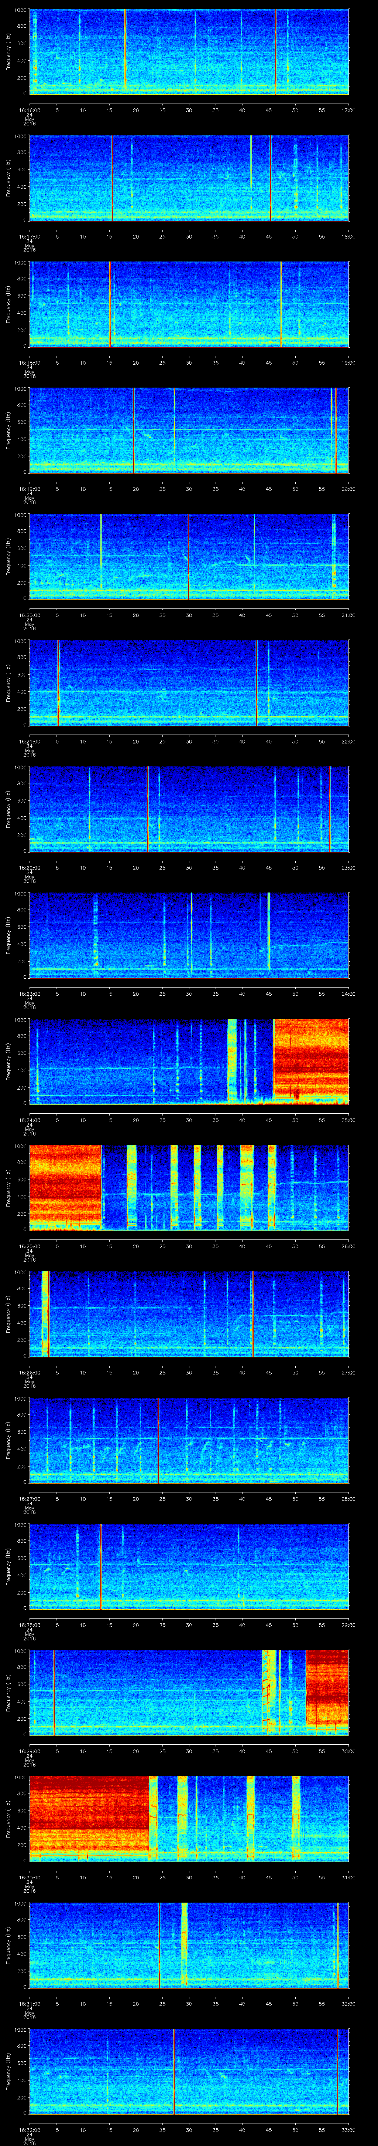Select the spectrogram panel starting at 16:19:00
Image resolution: width=378 pixels, height=2146 pixels.
pos(189,430)
